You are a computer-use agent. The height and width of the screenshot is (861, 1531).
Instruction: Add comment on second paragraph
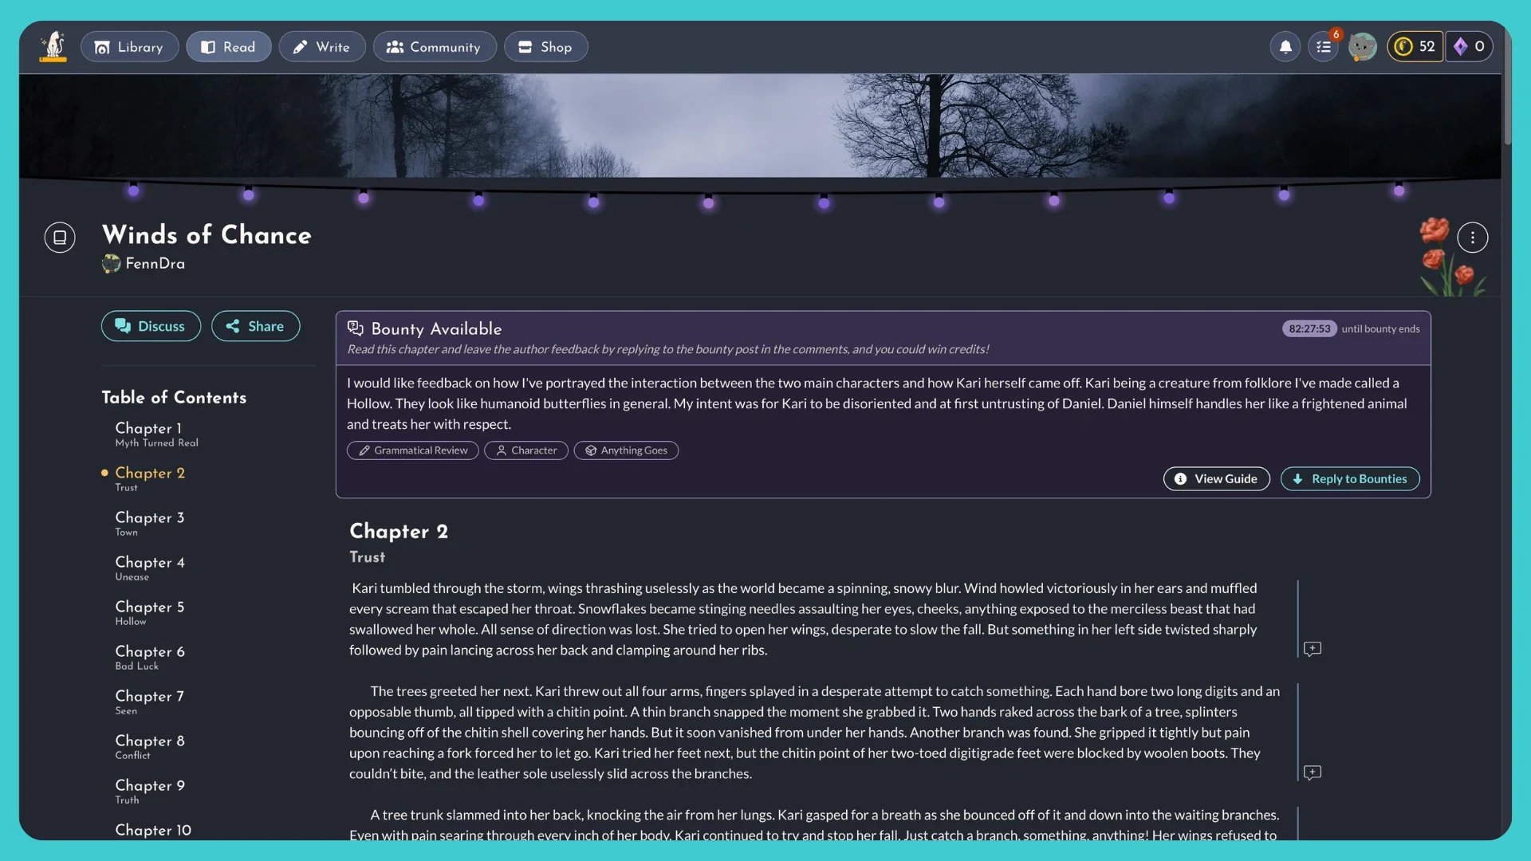[1313, 773]
